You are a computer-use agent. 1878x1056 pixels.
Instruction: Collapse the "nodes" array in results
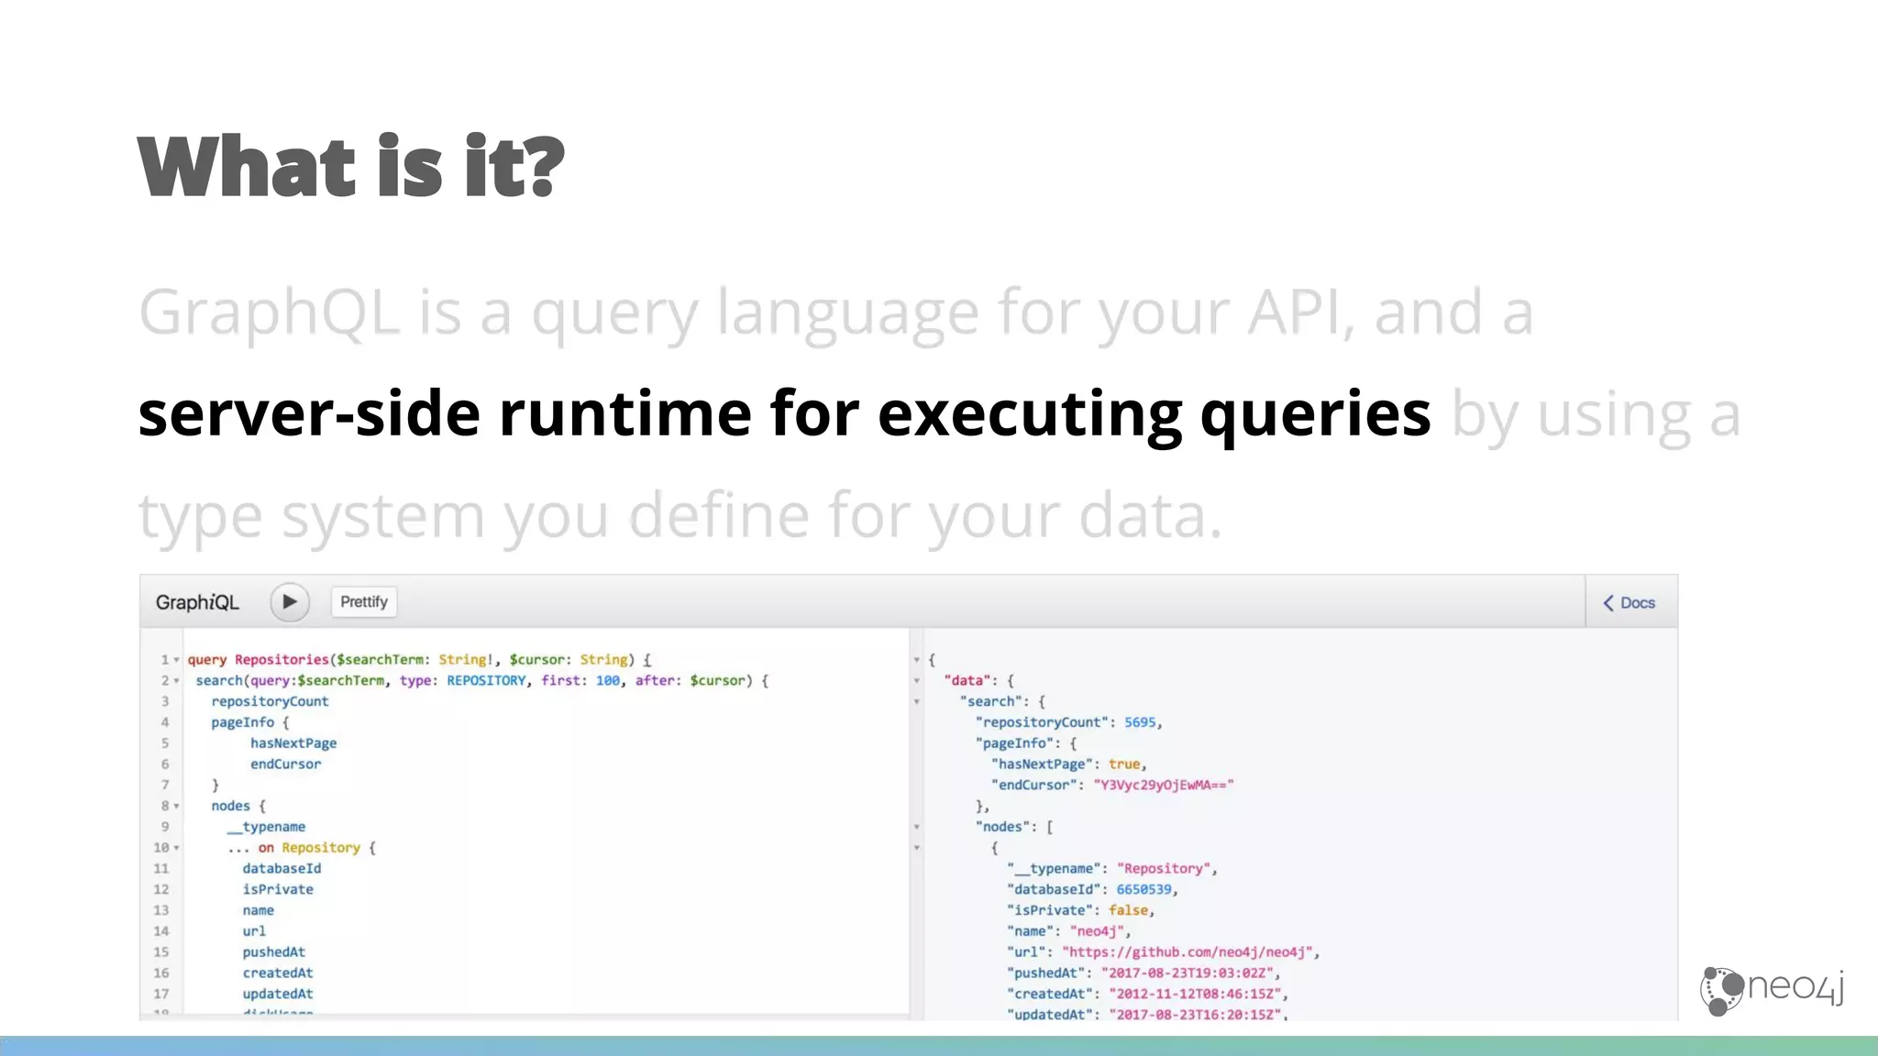(x=916, y=827)
